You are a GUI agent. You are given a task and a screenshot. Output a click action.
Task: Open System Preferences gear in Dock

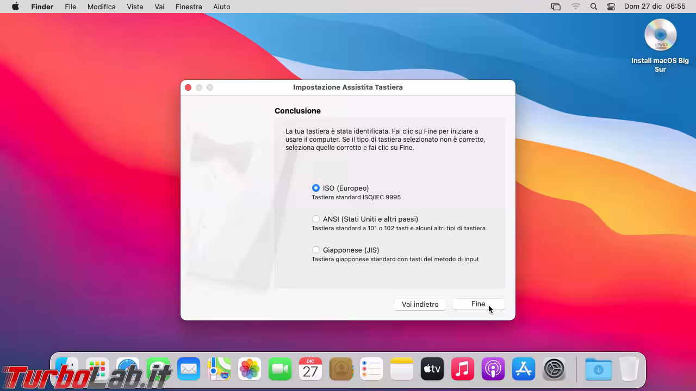coord(555,369)
